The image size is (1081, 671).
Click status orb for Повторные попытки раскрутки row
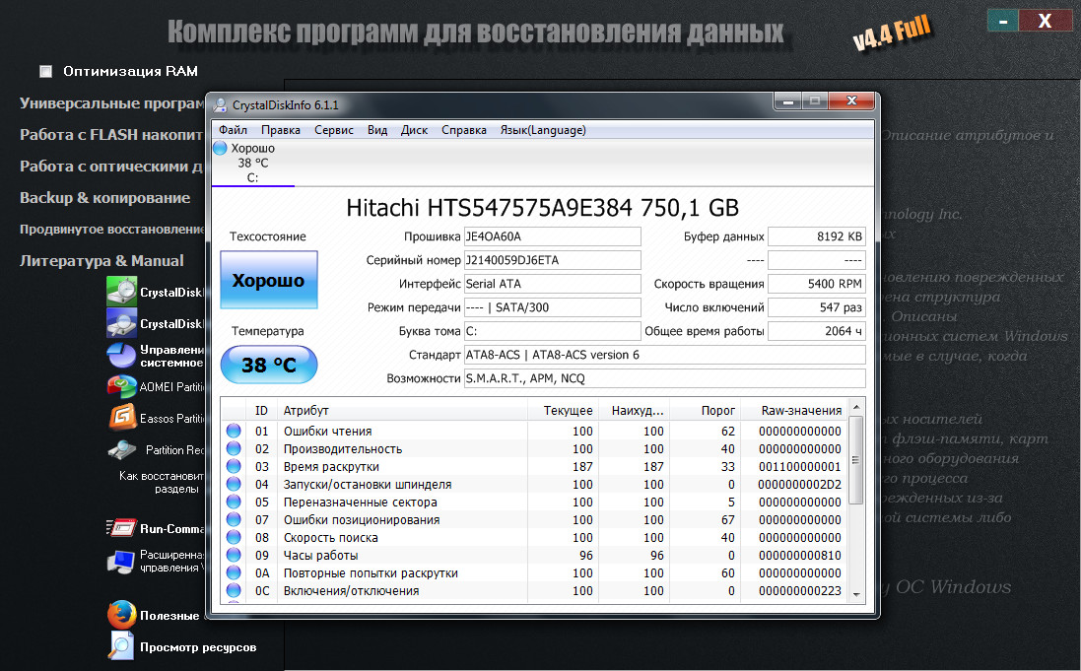tap(234, 572)
